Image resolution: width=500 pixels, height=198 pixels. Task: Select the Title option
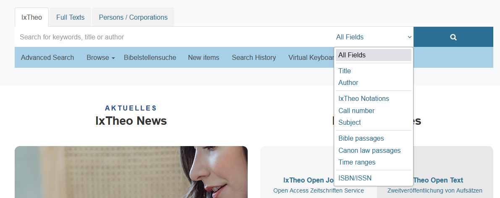tap(373, 71)
